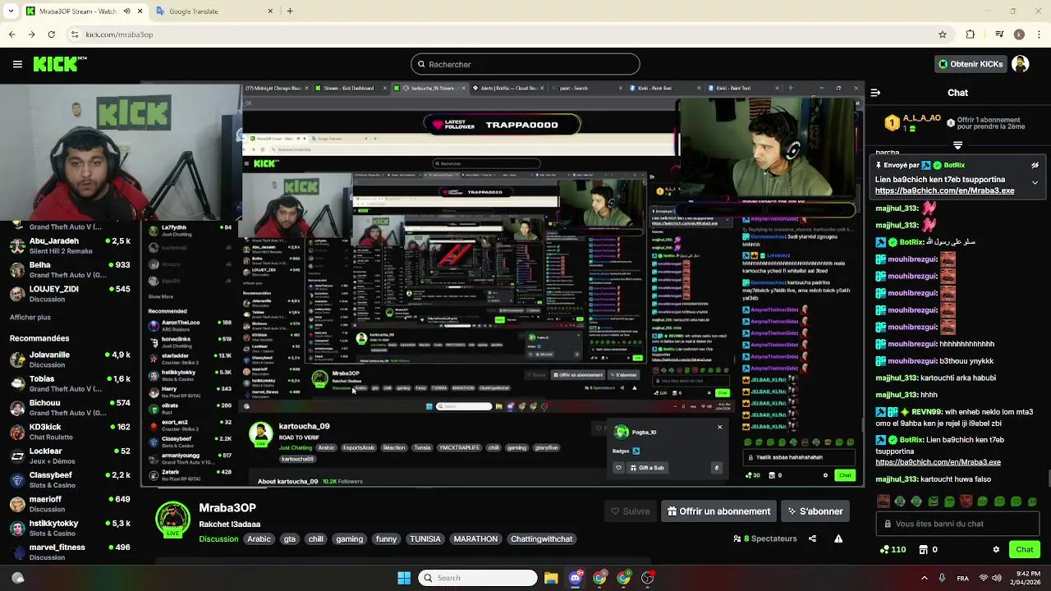Open the Kick hamburger sidebar menu
Screen dimensions: 1051x591
click(x=17, y=64)
